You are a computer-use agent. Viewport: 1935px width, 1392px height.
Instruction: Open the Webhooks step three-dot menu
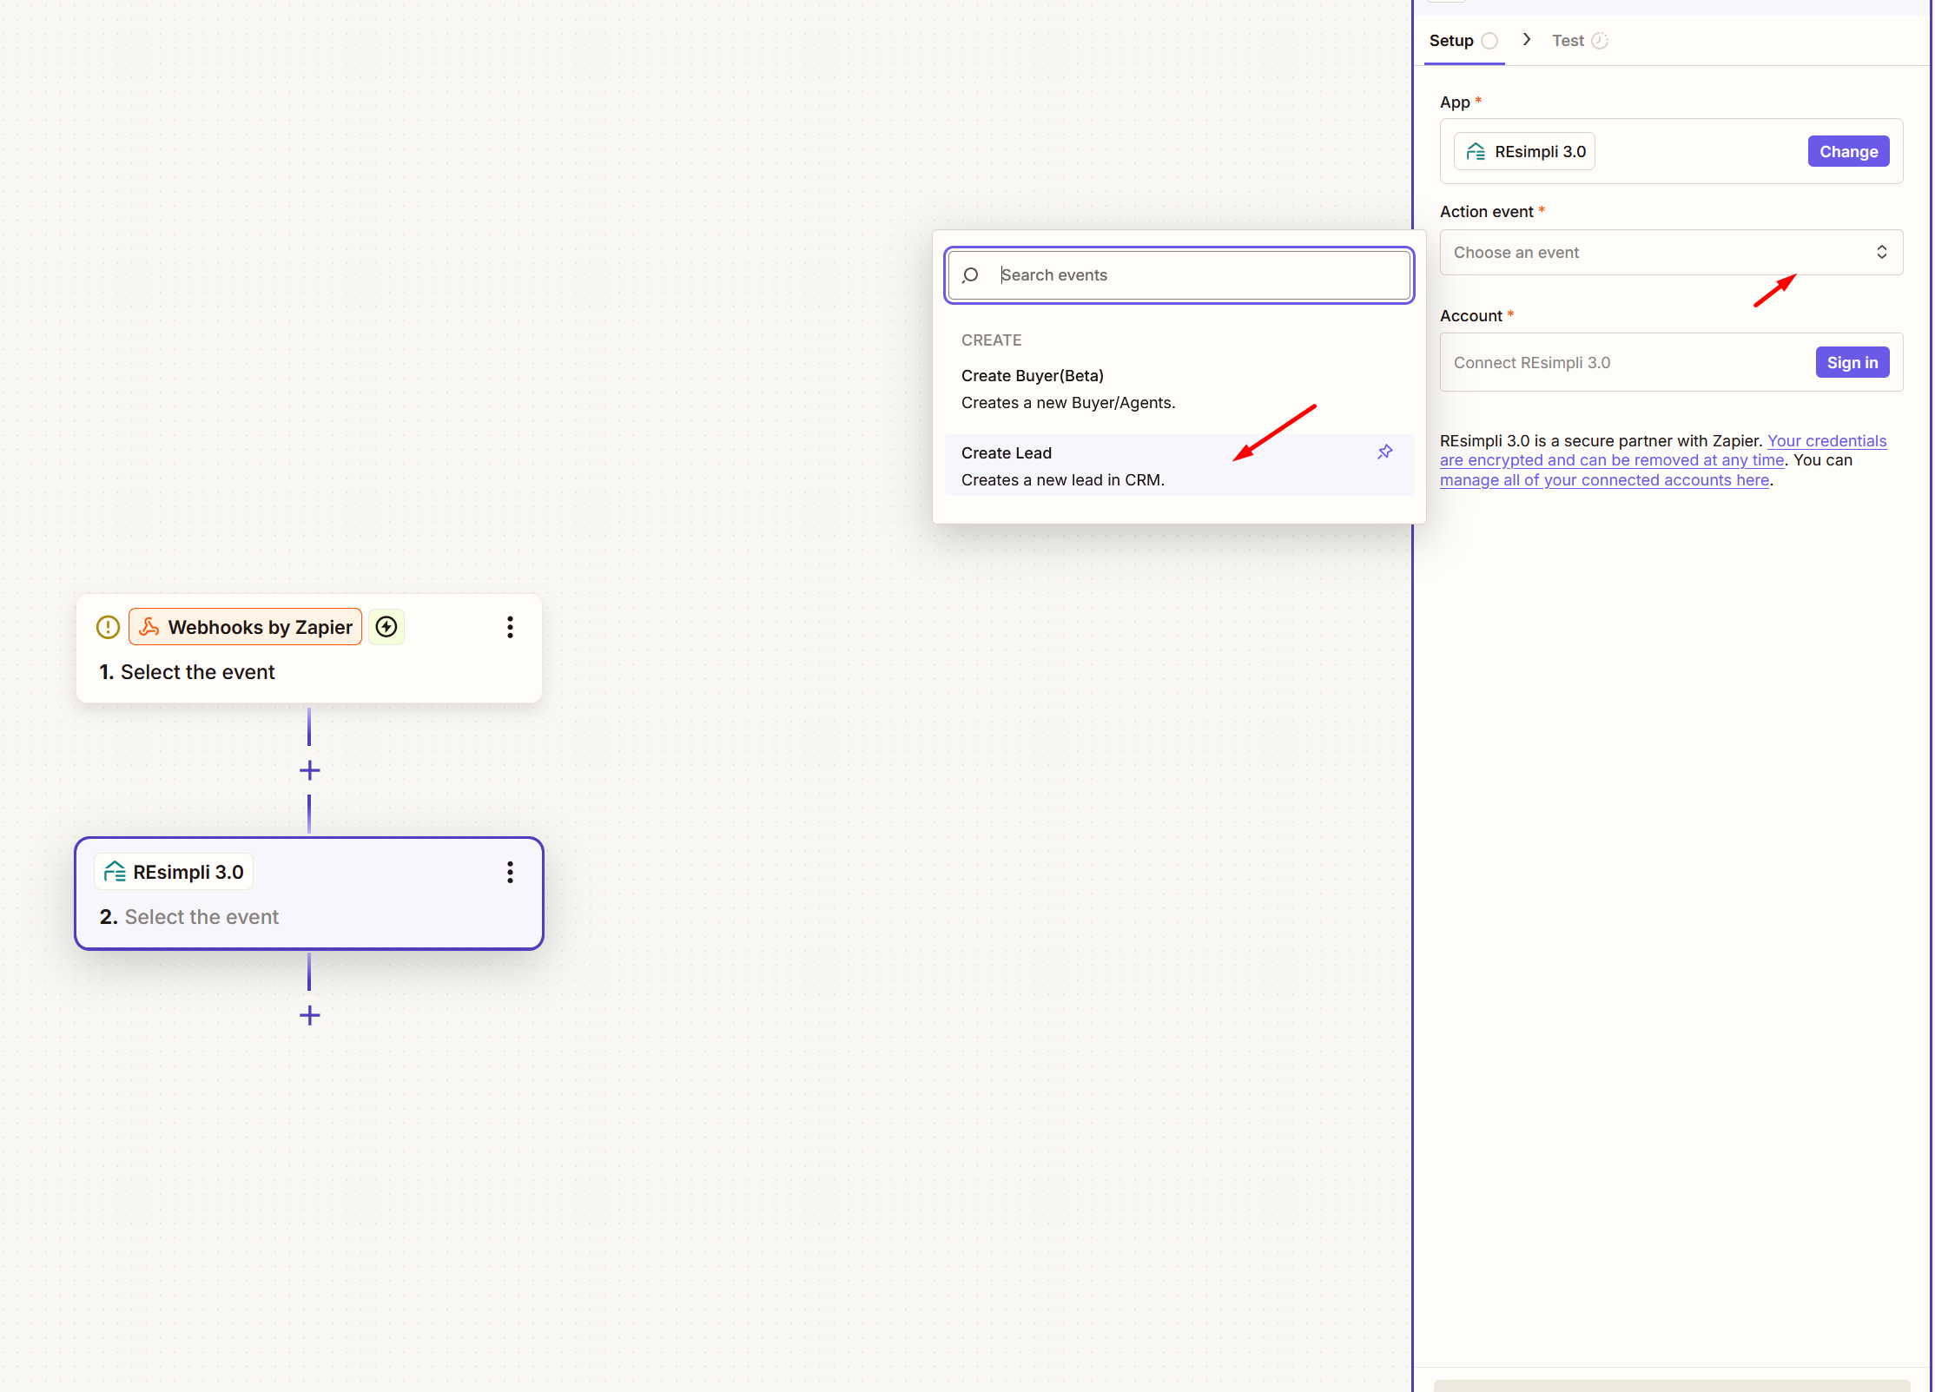point(510,627)
